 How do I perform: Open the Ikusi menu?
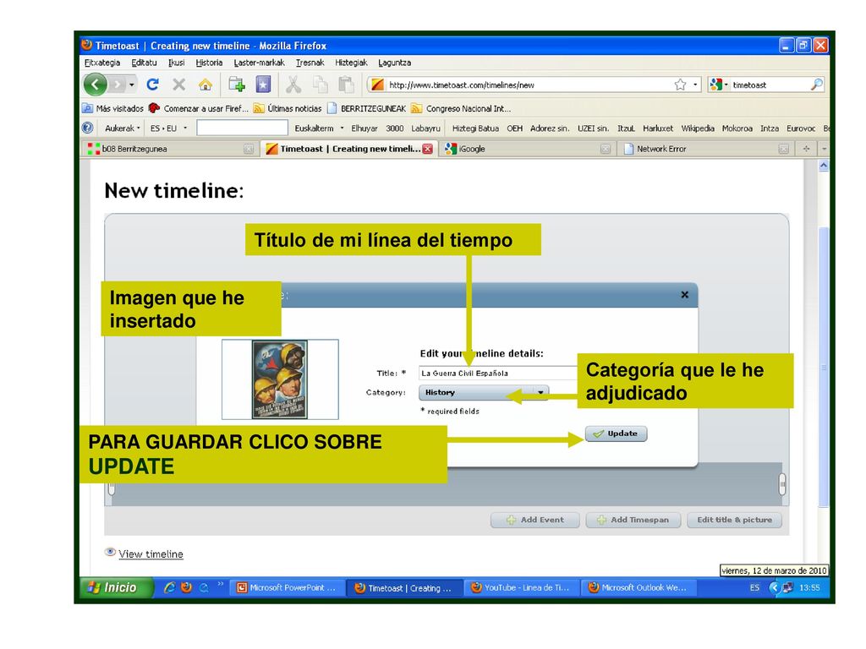[177, 63]
